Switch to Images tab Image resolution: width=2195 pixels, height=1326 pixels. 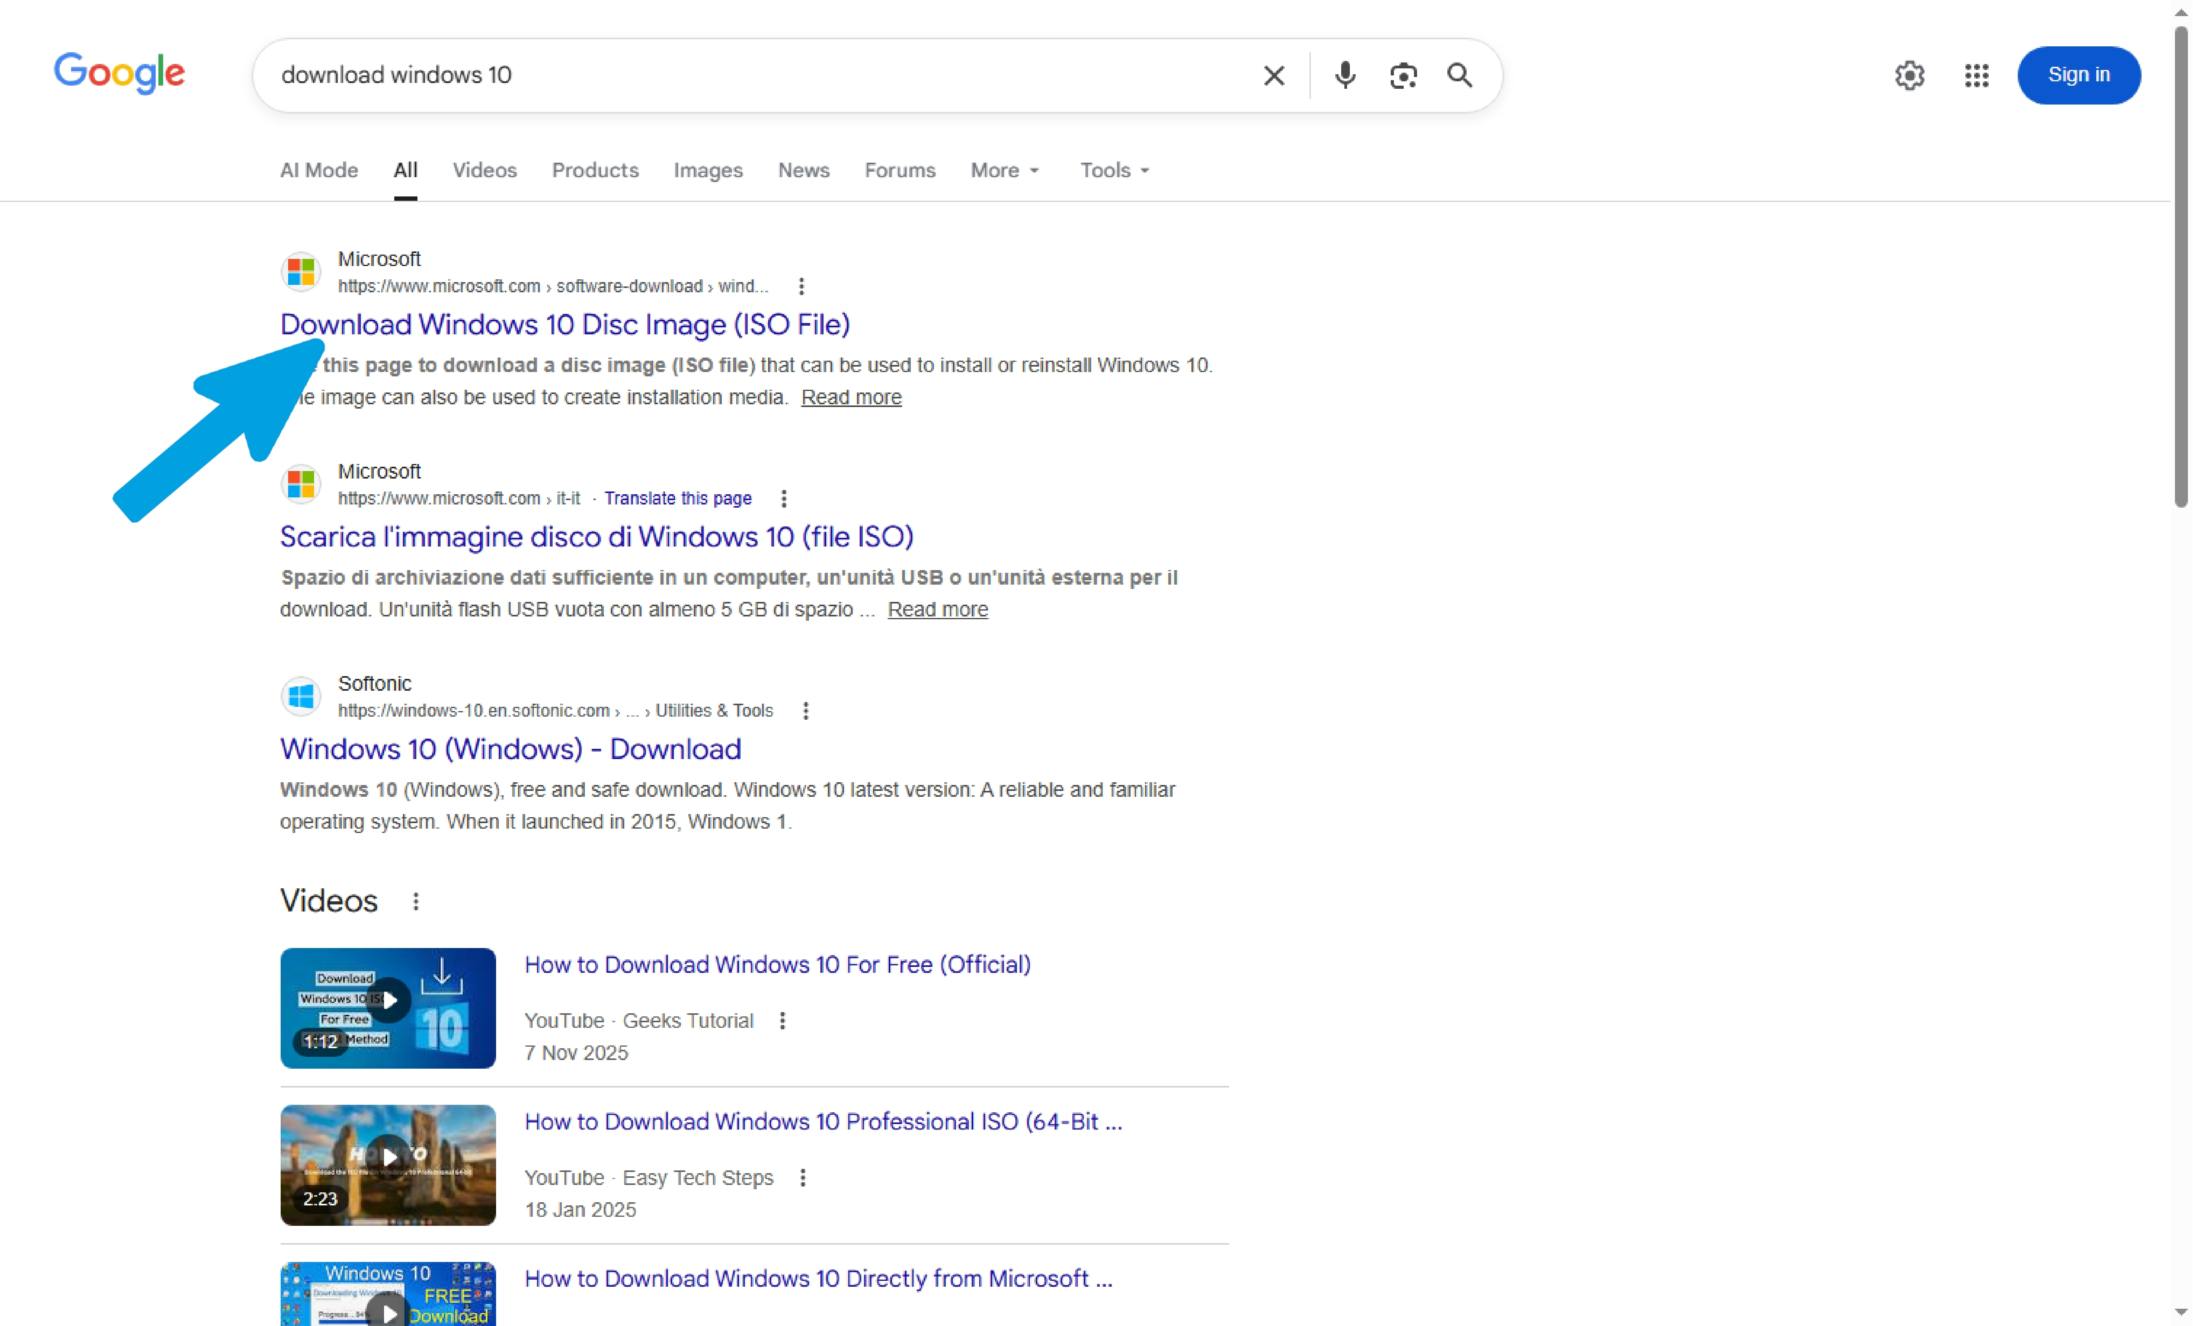[x=708, y=170]
